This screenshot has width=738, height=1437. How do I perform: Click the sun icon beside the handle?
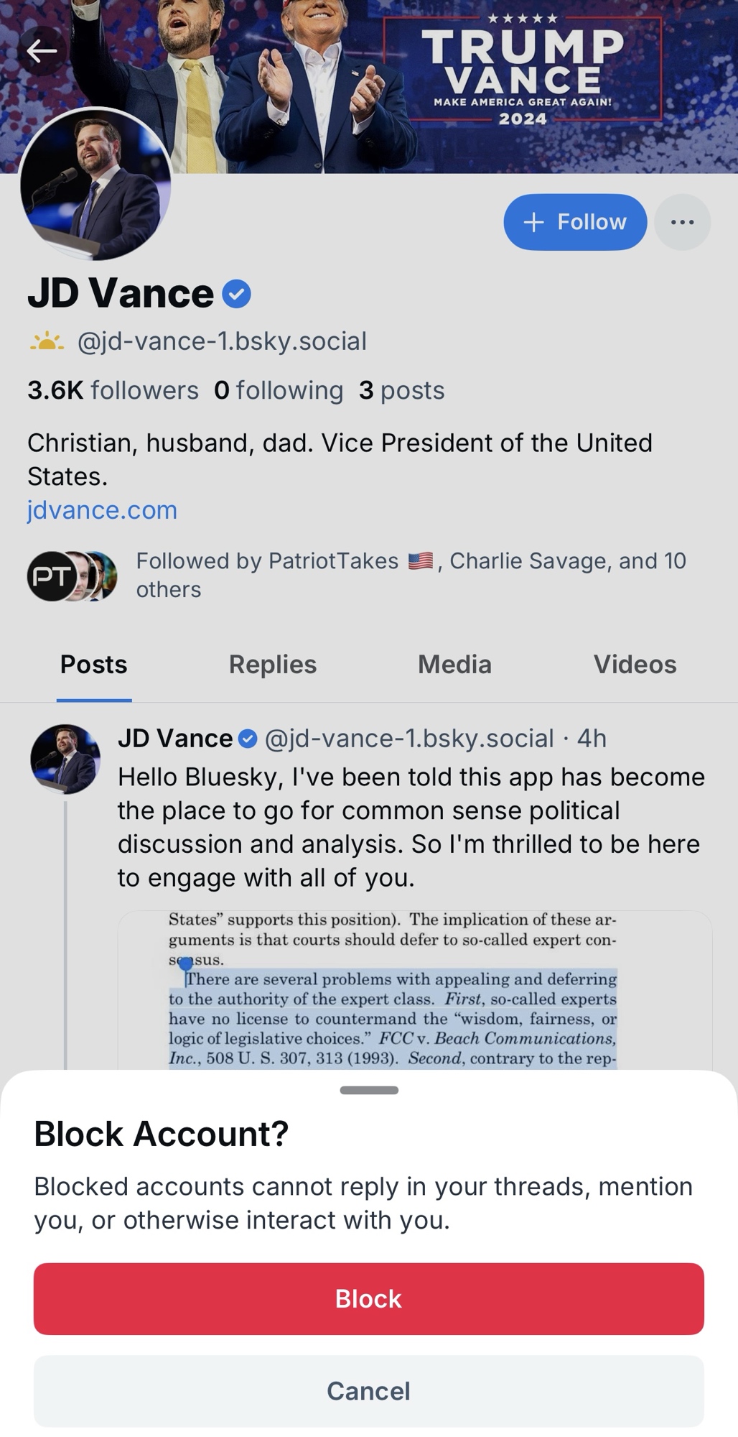tap(47, 341)
